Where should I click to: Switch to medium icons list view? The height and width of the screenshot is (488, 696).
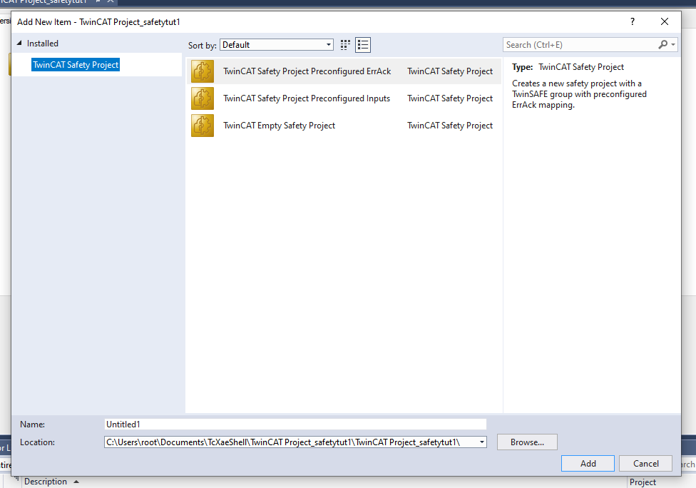click(363, 45)
